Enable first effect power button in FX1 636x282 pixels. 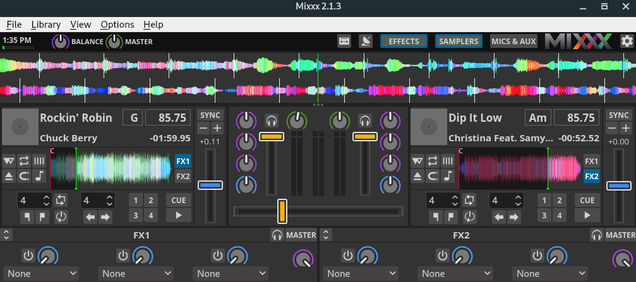[x=28, y=256]
